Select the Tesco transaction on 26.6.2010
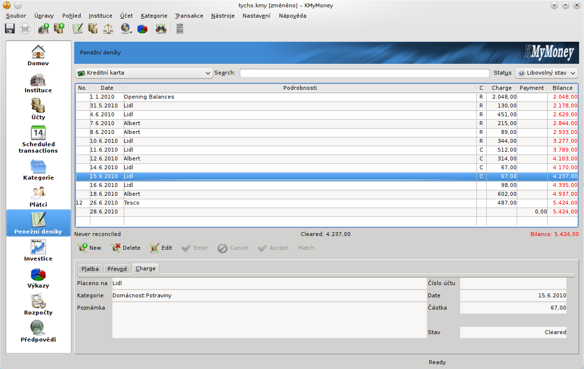 click(x=327, y=203)
